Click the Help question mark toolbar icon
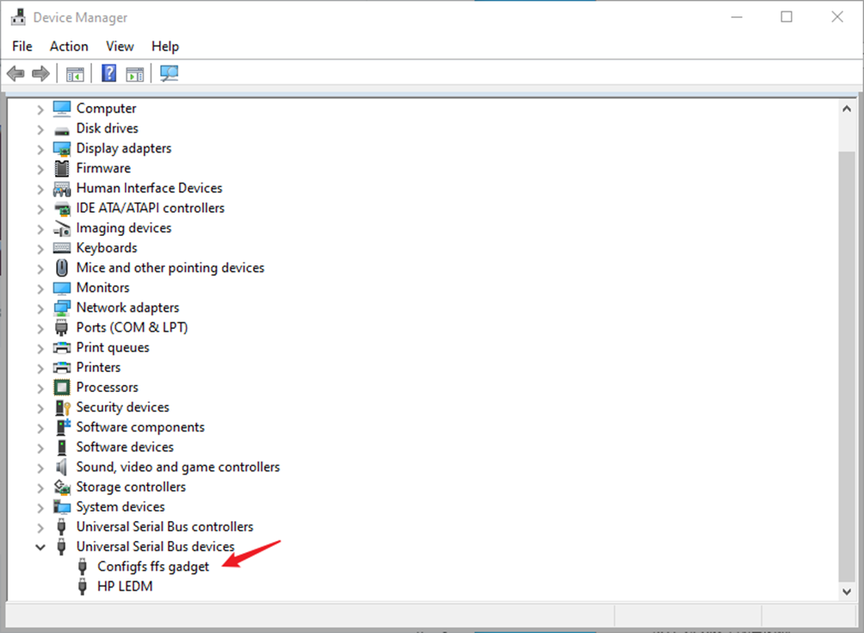This screenshot has height=633, width=864. tap(109, 74)
